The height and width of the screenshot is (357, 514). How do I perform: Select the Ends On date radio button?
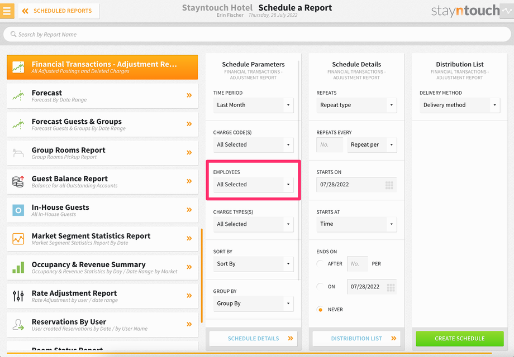coord(320,287)
